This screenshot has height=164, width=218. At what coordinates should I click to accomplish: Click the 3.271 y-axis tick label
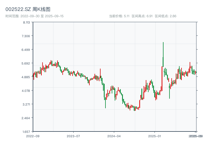26,104
